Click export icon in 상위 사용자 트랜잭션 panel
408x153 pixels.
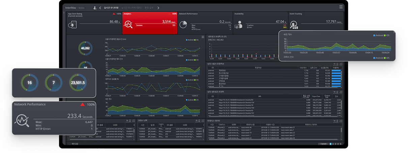[341, 64]
